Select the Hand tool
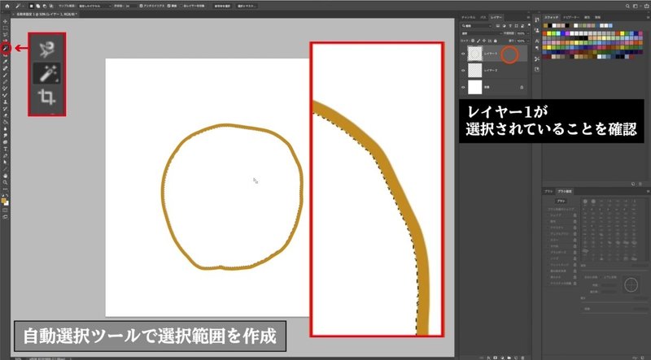 (x=6, y=176)
